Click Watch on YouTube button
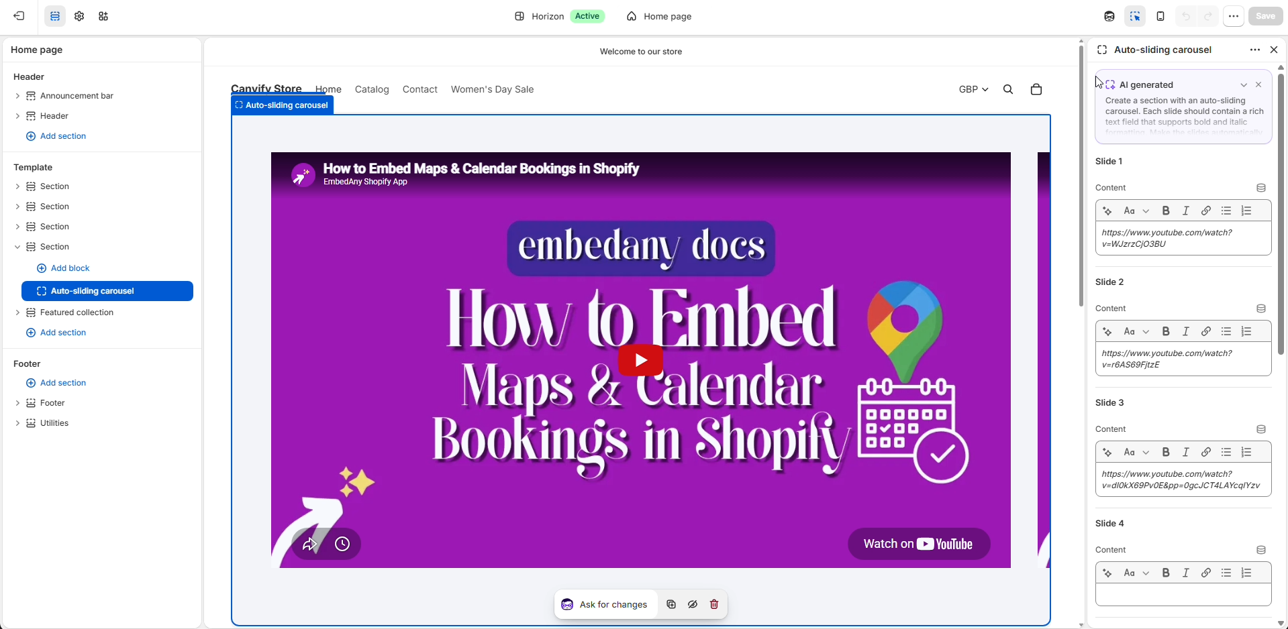The height and width of the screenshot is (629, 1288). tap(919, 544)
